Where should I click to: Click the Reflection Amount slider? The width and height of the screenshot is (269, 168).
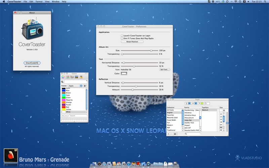(140, 90)
